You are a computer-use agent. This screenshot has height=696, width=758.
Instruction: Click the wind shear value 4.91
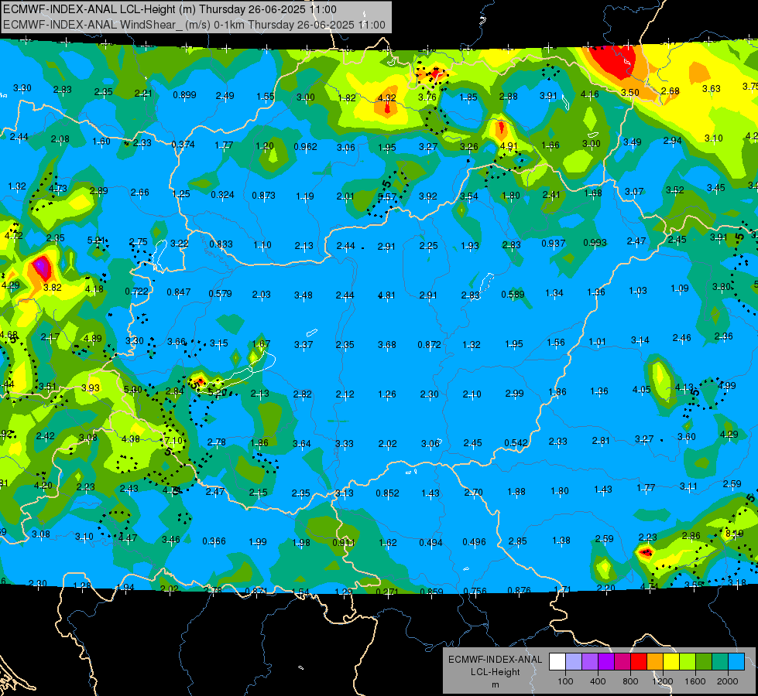(x=509, y=145)
